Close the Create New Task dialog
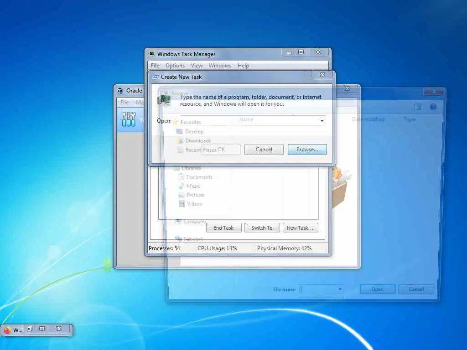The image size is (467, 350). [322, 75]
